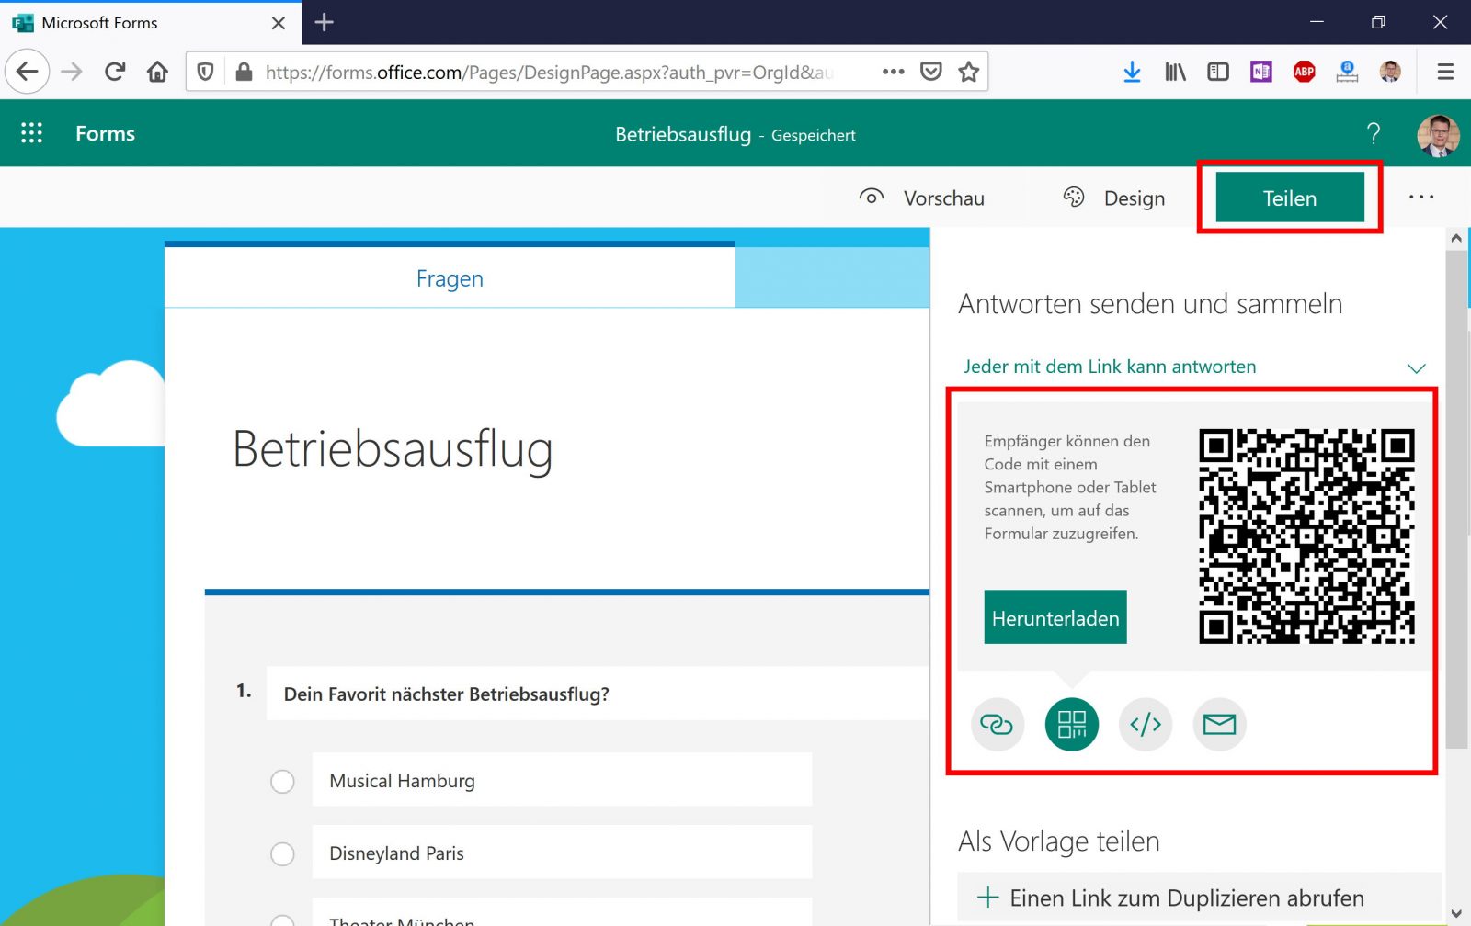Image resolution: width=1471 pixels, height=926 pixels.
Task: Expand the 'Jeder mit dem Link kann antworten' dropdown
Action: (x=1417, y=367)
